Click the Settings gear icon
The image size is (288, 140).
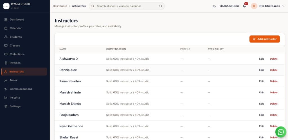point(6,106)
